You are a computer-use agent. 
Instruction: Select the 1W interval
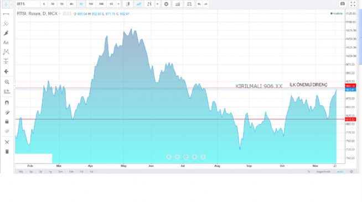click(91, 4)
